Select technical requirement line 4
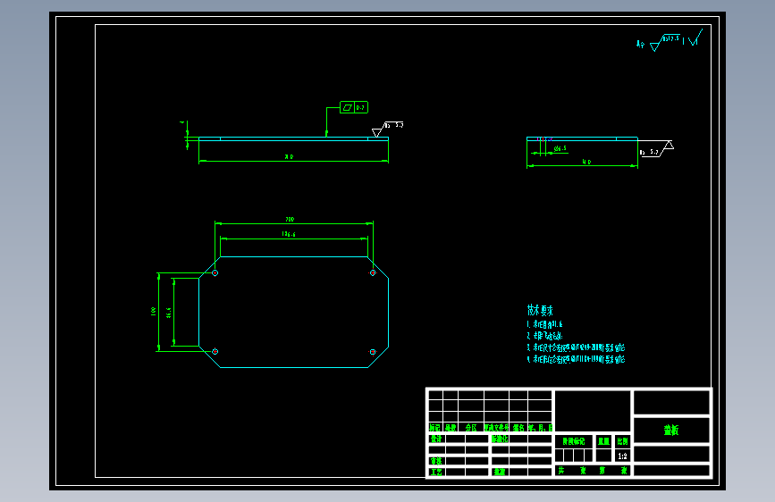Screen dimensions: 775x502 [x=576, y=359]
